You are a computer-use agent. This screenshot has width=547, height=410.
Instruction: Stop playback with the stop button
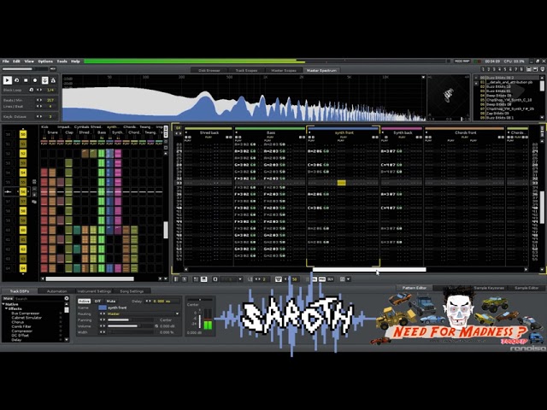tap(26, 80)
